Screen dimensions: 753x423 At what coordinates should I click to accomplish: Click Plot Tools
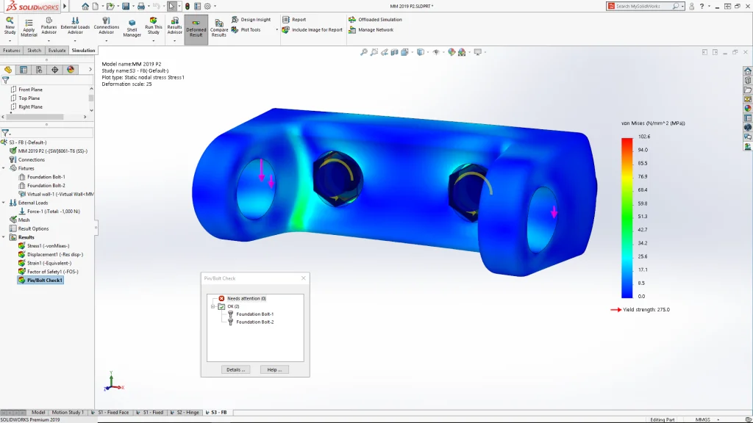pos(246,29)
